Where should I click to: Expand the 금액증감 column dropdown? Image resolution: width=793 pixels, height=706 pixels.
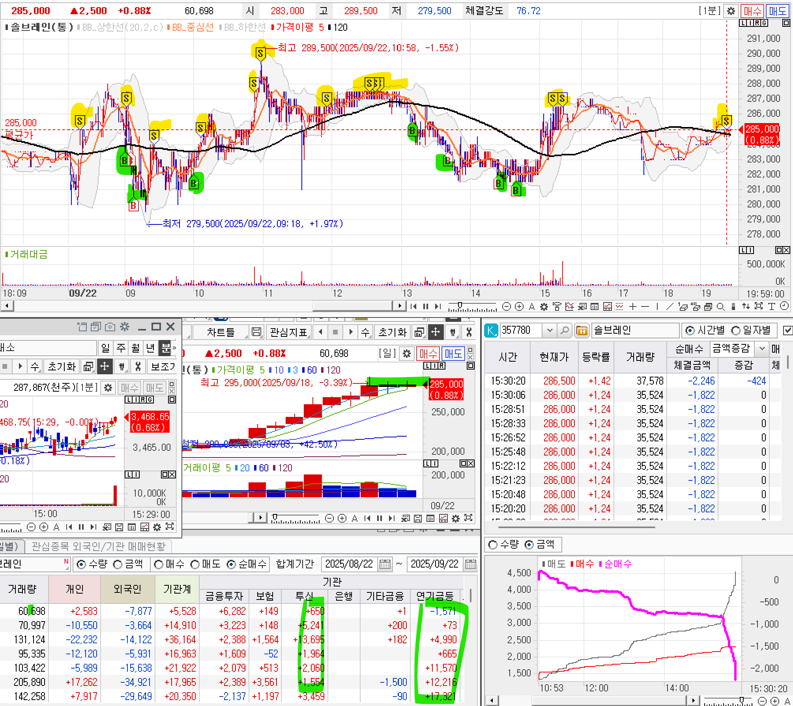click(x=762, y=348)
